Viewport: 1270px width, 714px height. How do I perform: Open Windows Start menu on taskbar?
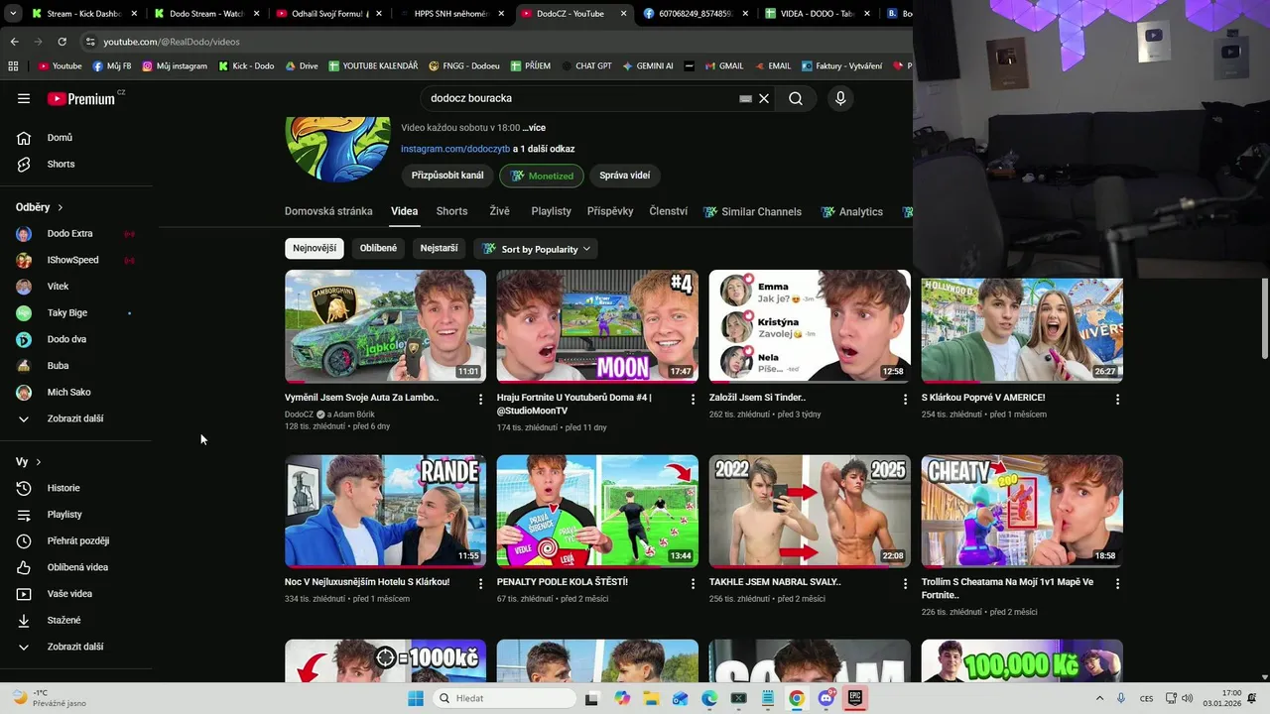(416, 698)
